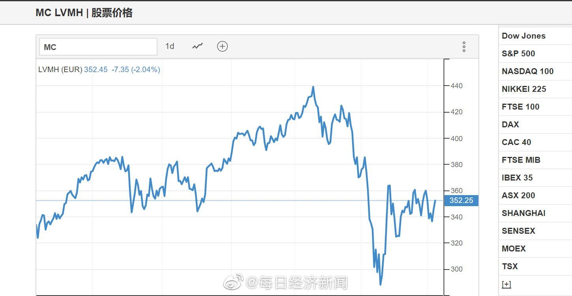Open IBEX 35 index
The height and width of the screenshot is (296, 572).
pos(517,178)
